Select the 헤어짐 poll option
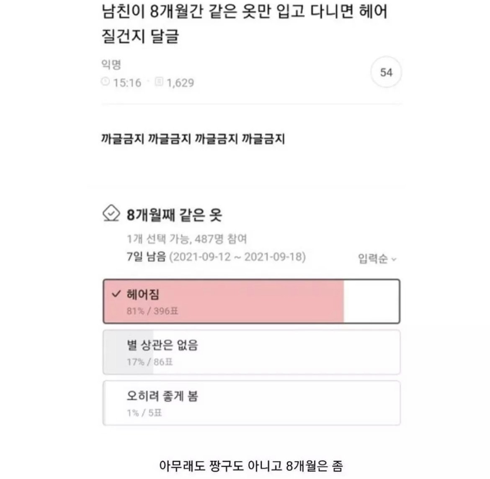 [x=252, y=301]
